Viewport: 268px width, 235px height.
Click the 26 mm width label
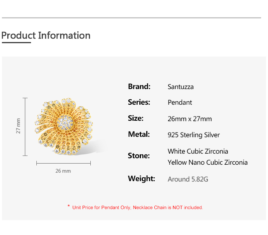[x=63, y=171]
